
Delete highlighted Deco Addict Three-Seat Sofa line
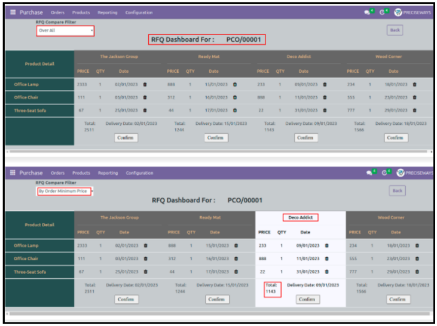pos(326,272)
